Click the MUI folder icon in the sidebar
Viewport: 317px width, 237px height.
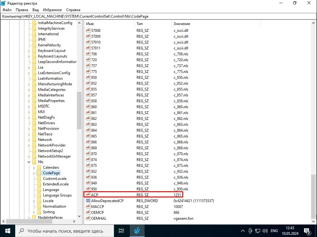point(34,112)
